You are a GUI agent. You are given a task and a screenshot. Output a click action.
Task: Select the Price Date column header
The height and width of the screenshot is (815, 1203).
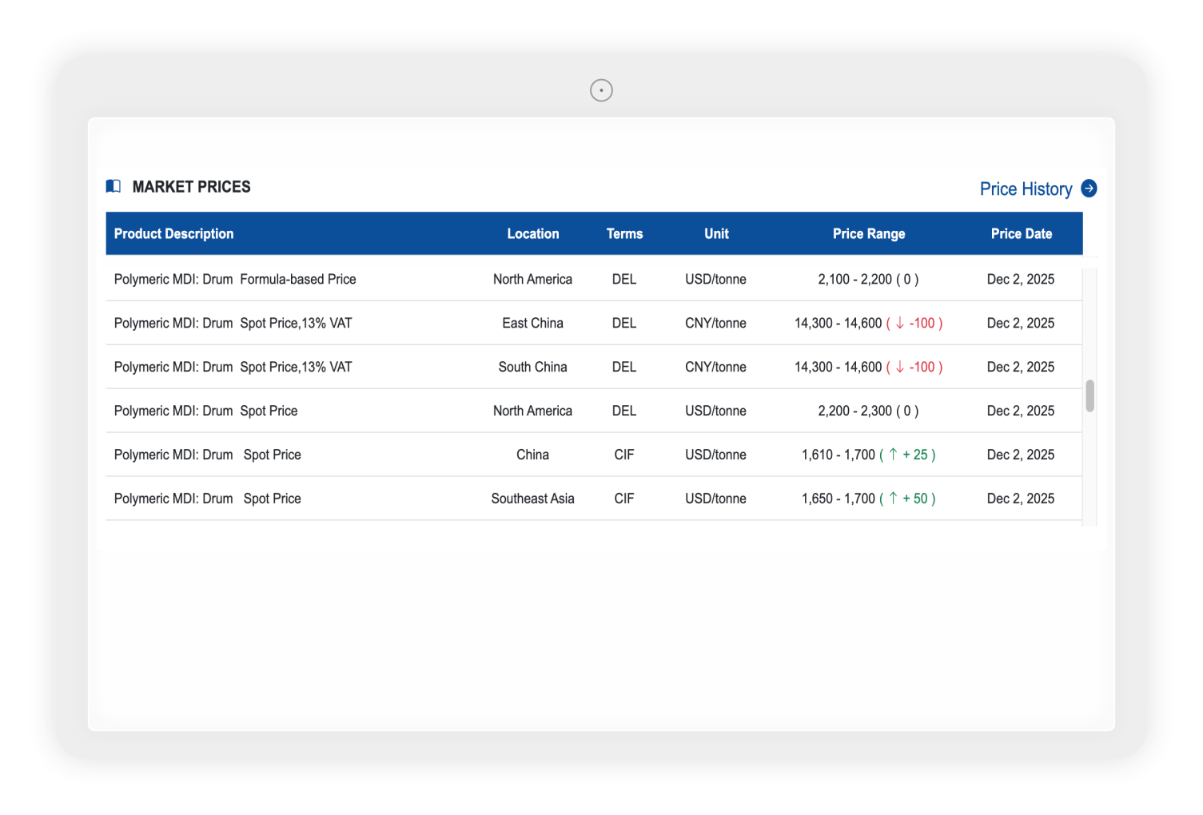pos(1021,234)
